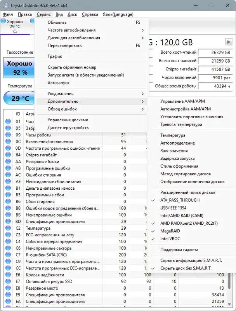The height and width of the screenshot is (311, 236).
Task: Click status orb for E8 Резервное место
Action: [8, 288]
